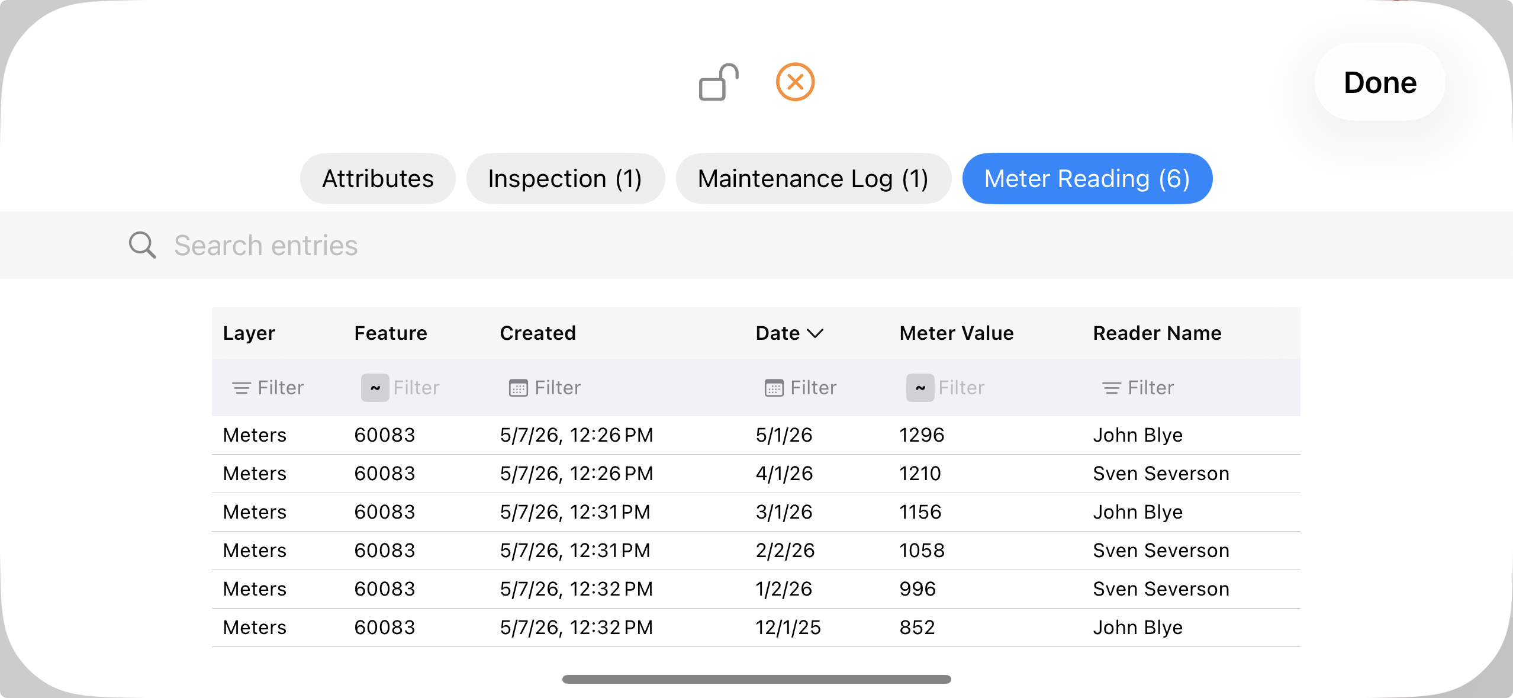Click Sven Severson in the 1210 row

click(1161, 474)
